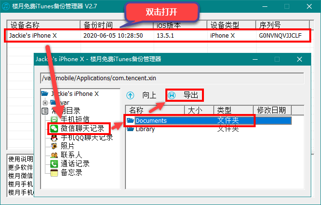Image resolution: width=321 pixels, height=205 pixels.
Task: Click the save disk icon beside 导出
Action: [x=172, y=95]
